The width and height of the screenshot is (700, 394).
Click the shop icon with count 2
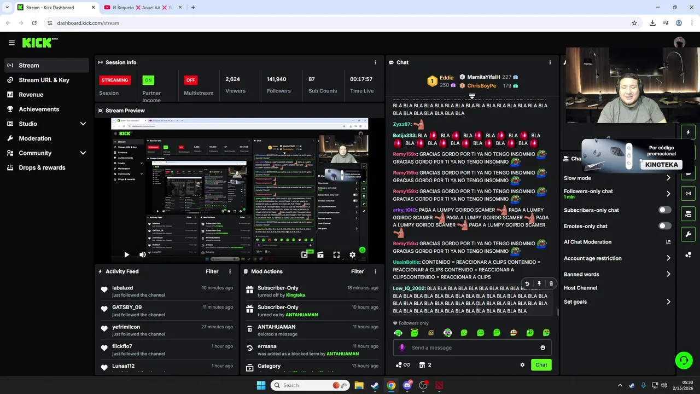point(425,365)
